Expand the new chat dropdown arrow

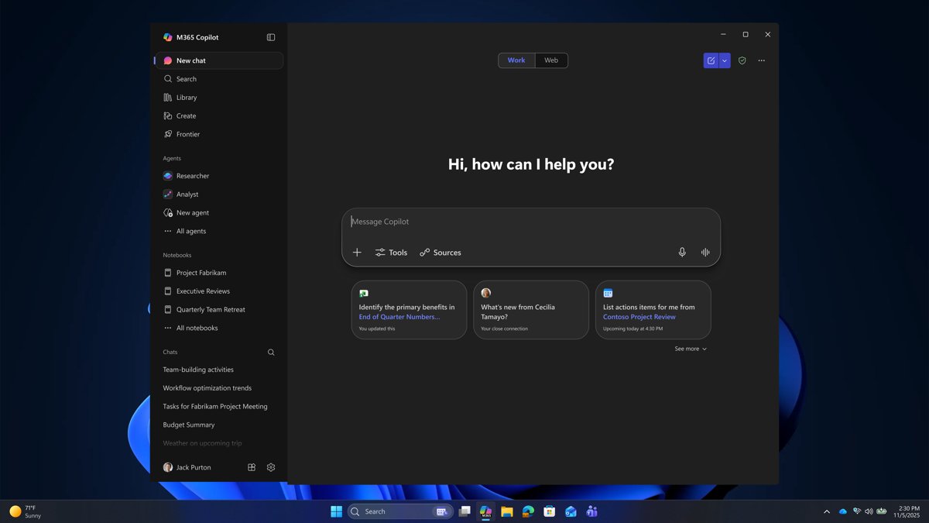[x=725, y=60]
